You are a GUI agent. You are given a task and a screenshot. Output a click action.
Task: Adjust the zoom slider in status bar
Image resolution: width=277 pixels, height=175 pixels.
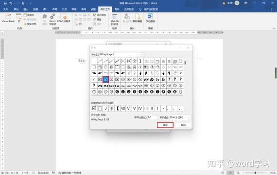tap(255, 173)
